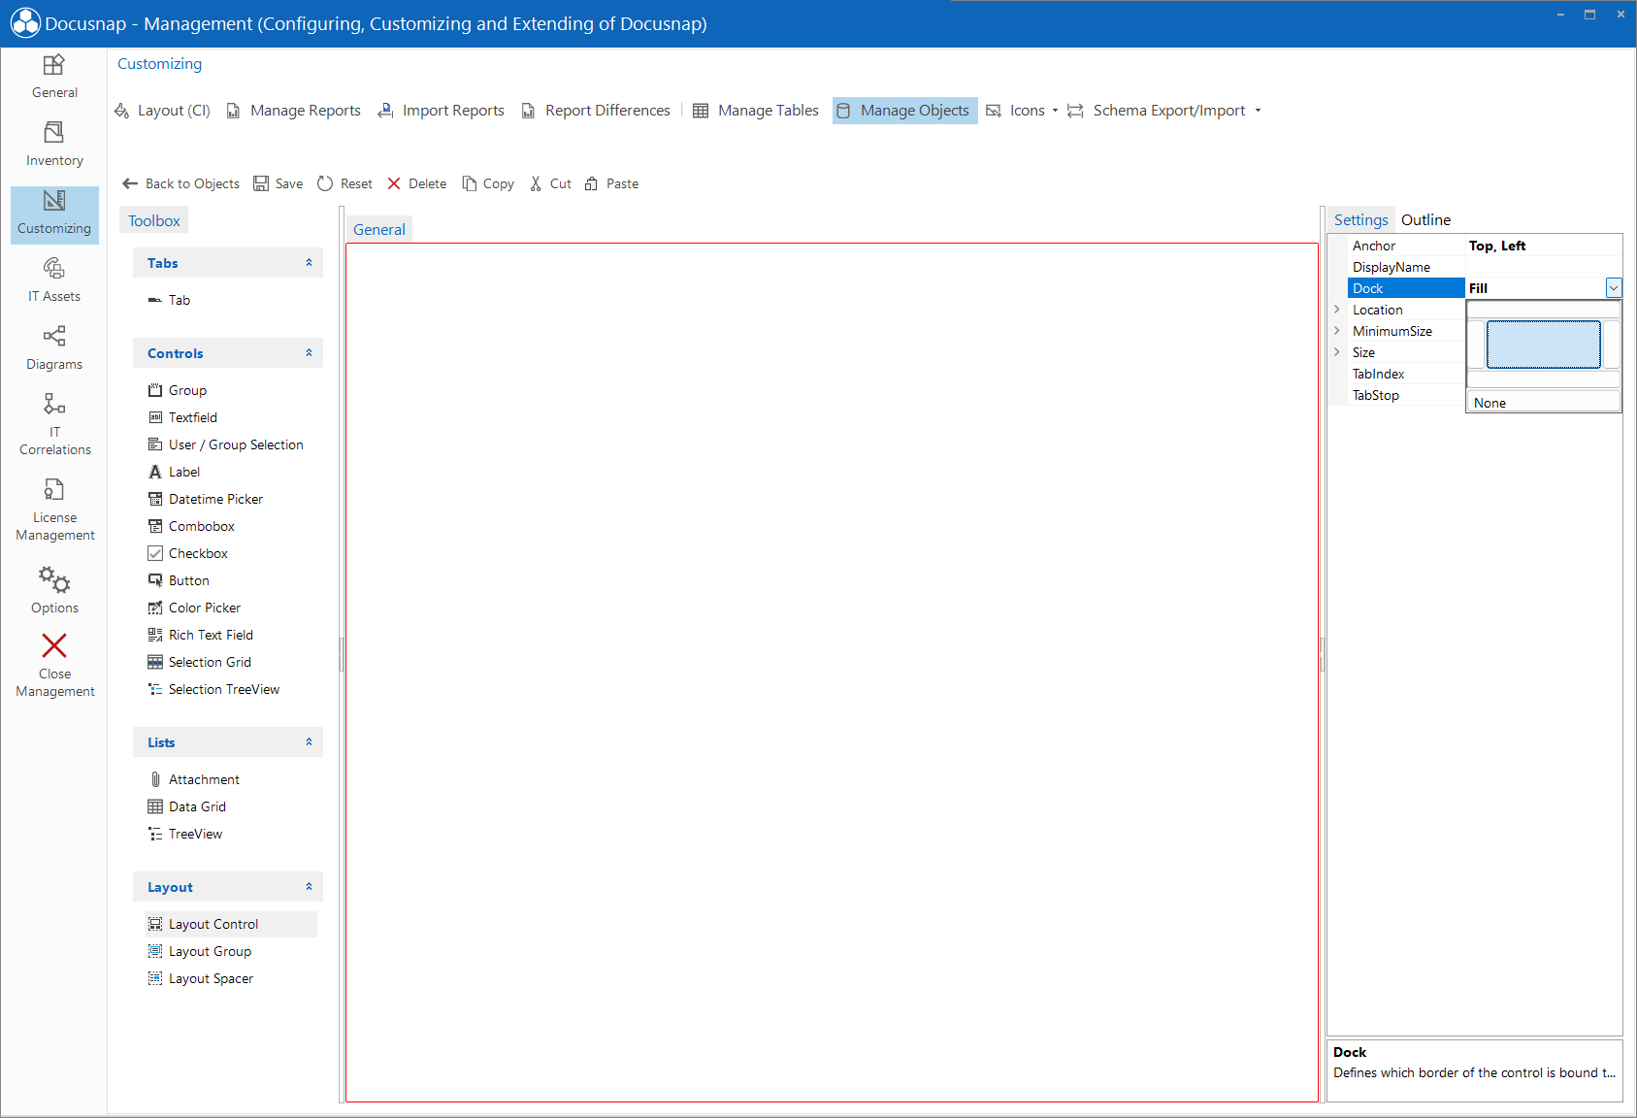This screenshot has height=1118, width=1637.
Task: Choose the Fill dock position box
Action: [1543, 345]
